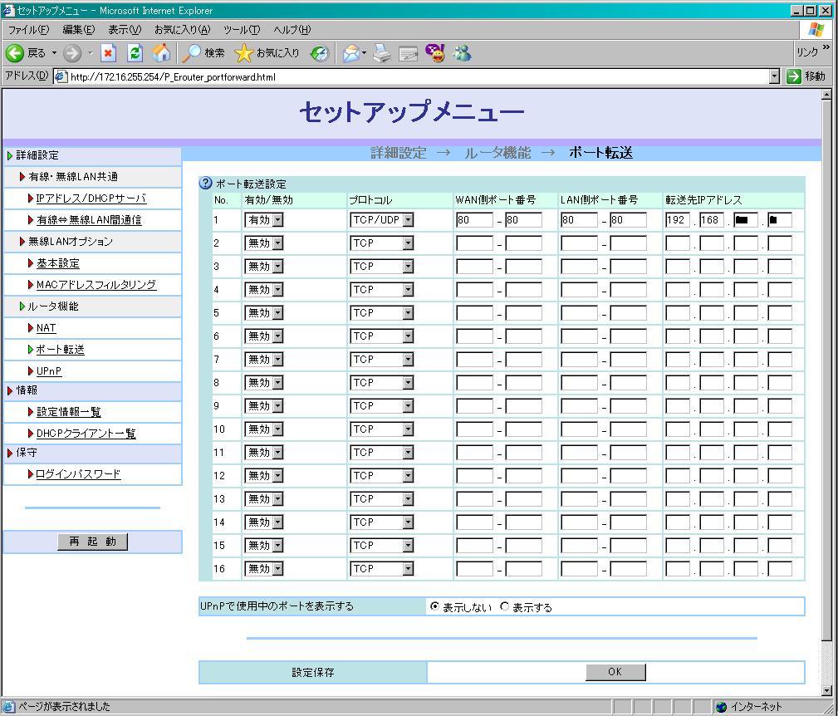Viewport: 838px width, 716px height.
Task: Click the page icon in address bar
Action: (x=61, y=76)
